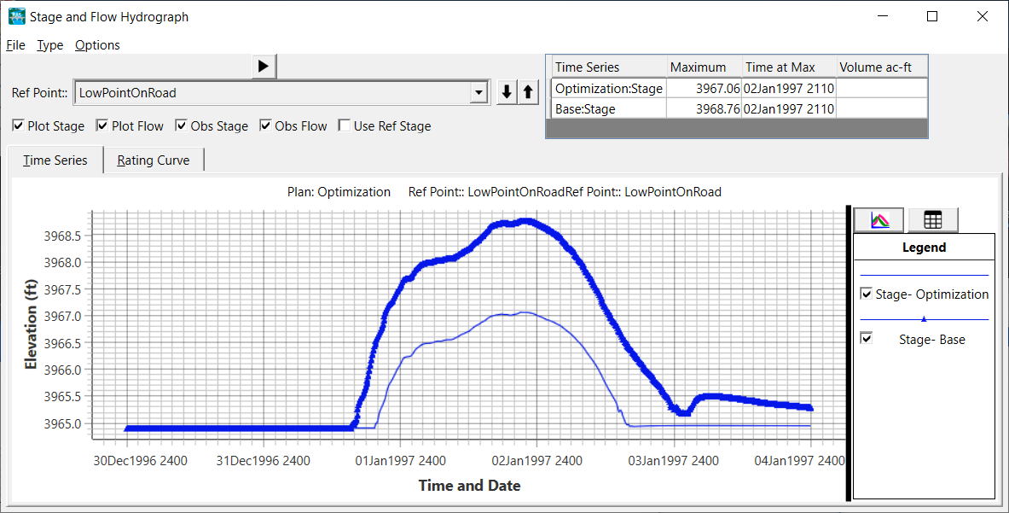Minimize the hydrograph window
This screenshot has height=513, width=1009.
[x=884, y=16]
